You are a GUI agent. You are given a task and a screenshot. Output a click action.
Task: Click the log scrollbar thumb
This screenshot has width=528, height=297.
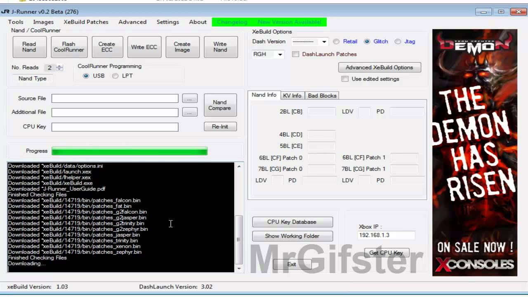click(239, 240)
